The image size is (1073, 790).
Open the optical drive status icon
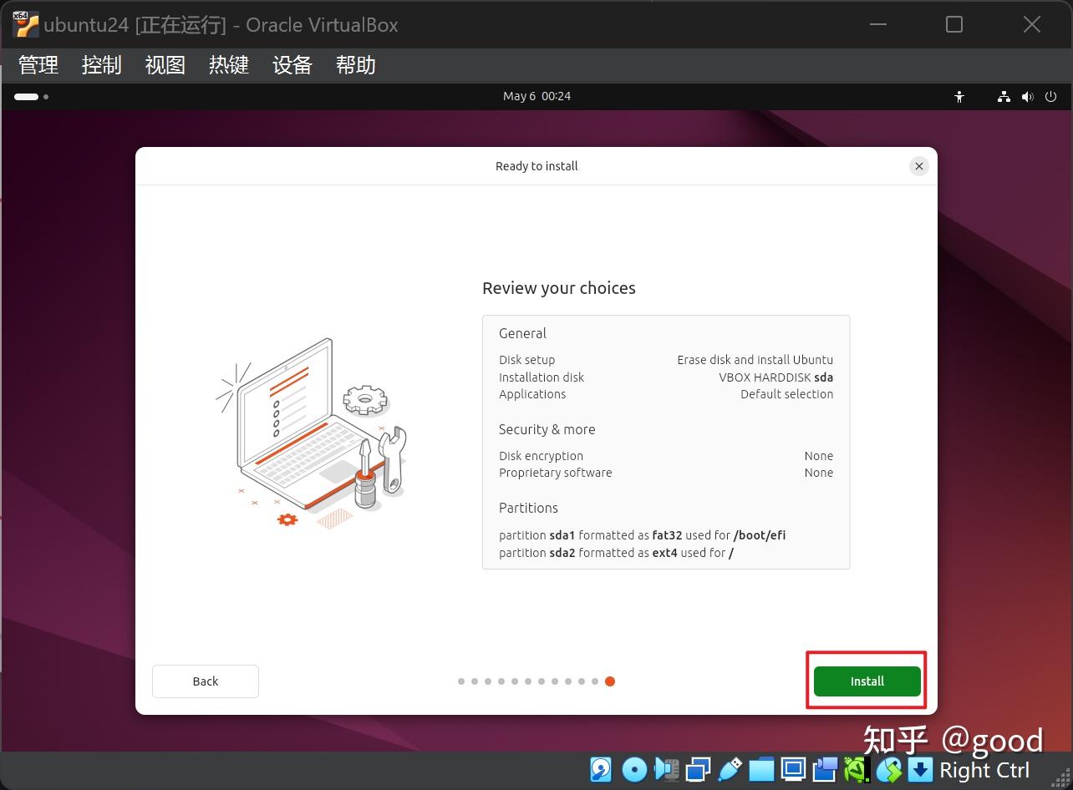[634, 769]
